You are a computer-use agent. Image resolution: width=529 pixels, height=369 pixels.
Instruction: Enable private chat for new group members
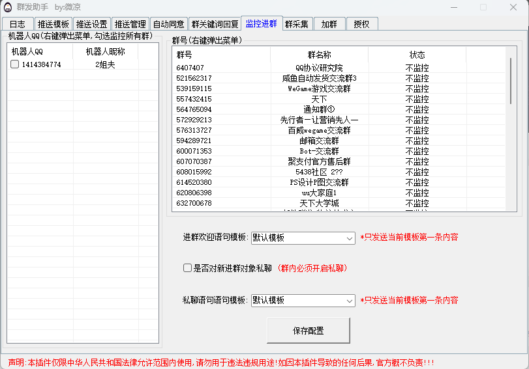(x=188, y=267)
